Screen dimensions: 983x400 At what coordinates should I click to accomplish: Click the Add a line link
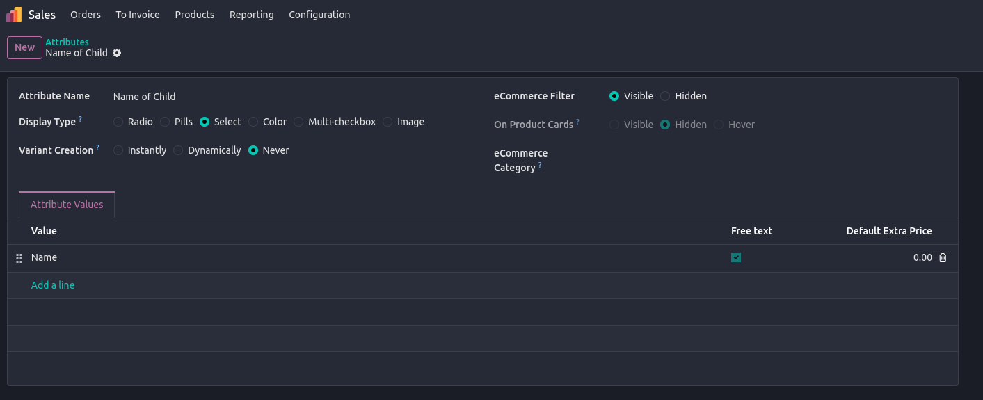[x=53, y=285]
